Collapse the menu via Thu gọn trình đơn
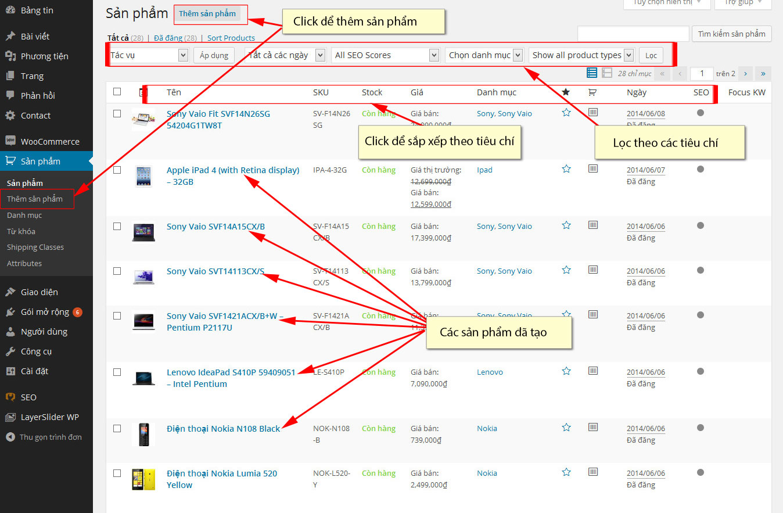The width and height of the screenshot is (783, 513). point(44,437)
